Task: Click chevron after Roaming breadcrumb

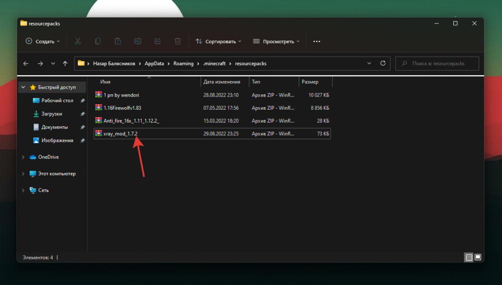Action: point(198,64)
